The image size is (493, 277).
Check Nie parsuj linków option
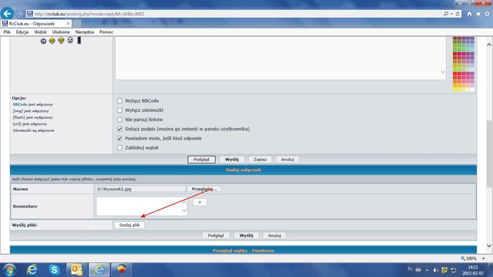pyautogui.click(x=120, y=119)
